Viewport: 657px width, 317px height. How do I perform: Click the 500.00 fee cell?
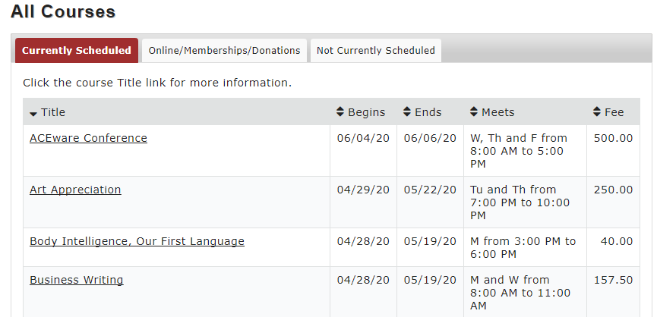pos(614,151)
